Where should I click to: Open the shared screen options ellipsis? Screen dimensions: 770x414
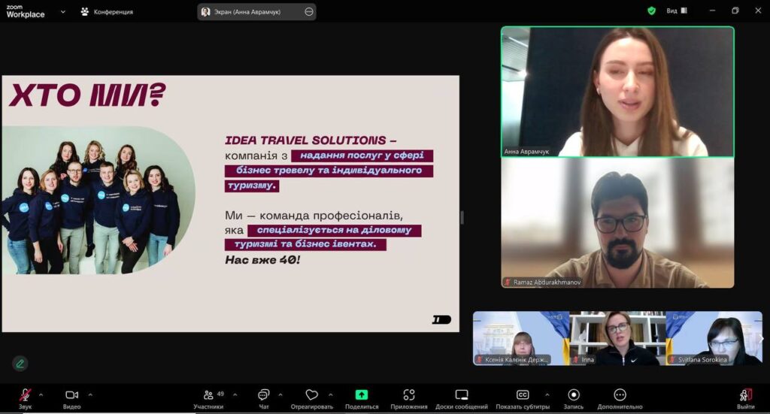pyautogui.click(x=309, y=12)
